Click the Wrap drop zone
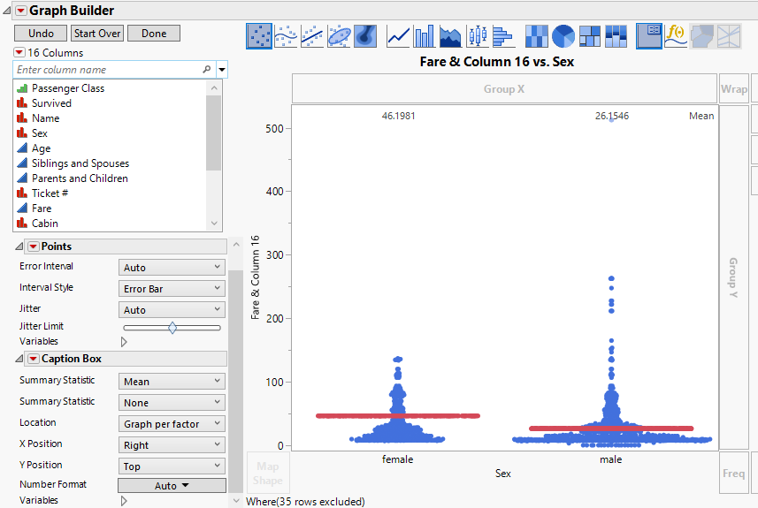 [734, 89]
